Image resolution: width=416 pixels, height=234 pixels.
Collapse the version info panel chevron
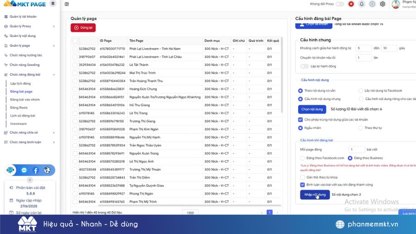pos(30,179)
